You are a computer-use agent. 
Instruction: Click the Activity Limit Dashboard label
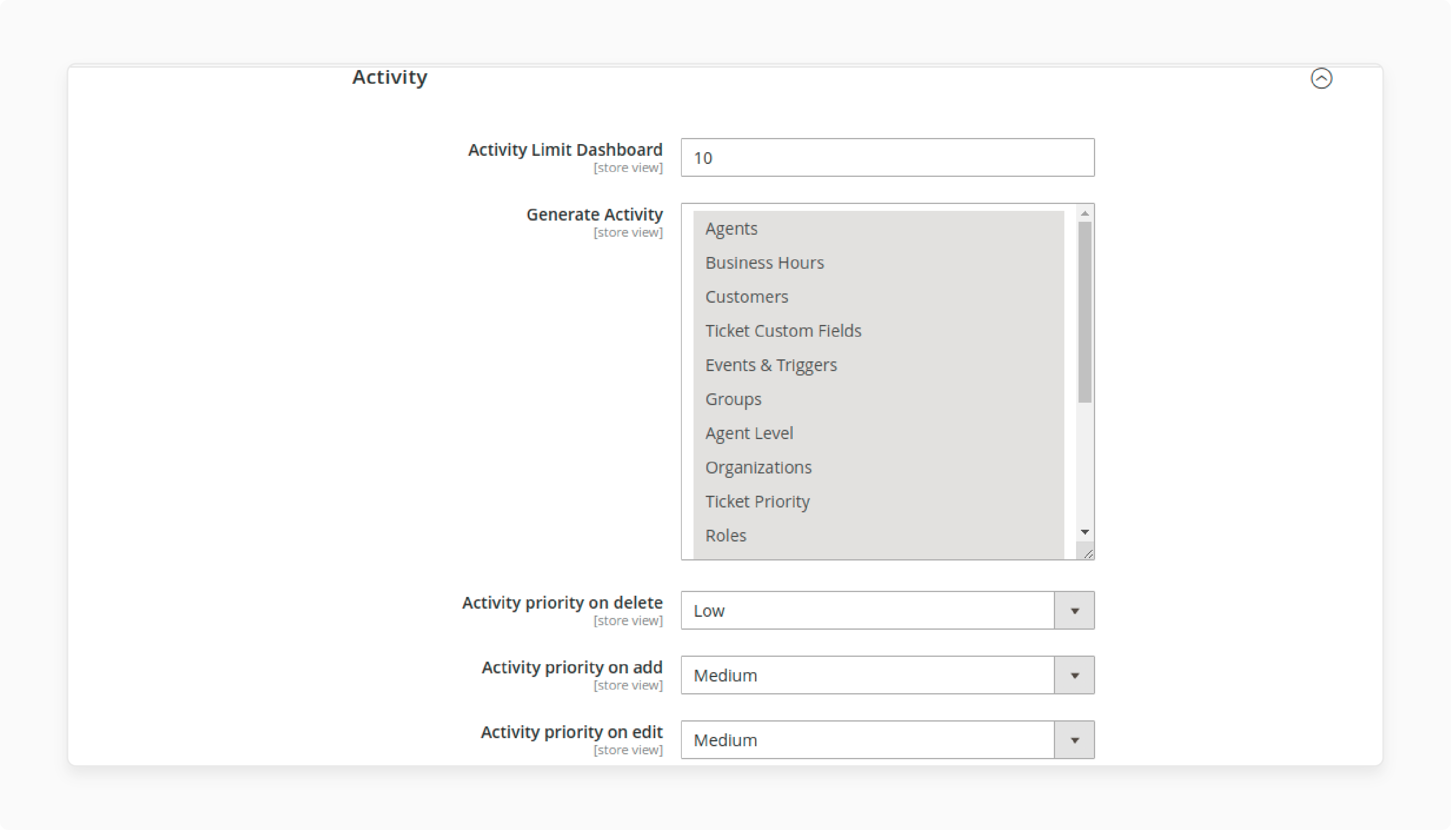pyautogui.click(x=565, y=150)
